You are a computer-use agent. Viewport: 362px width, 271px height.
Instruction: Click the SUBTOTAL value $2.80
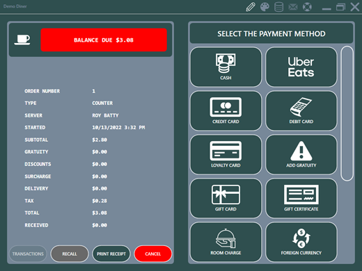click(100, 140)
